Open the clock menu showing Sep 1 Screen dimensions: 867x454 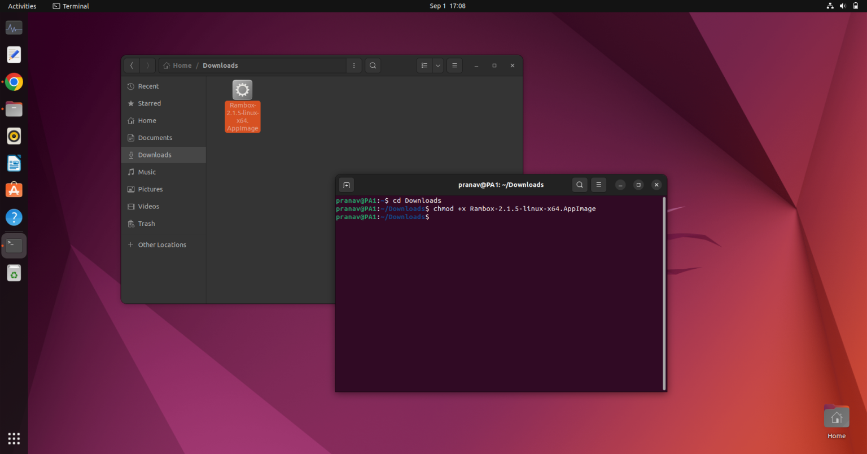[x=448, y=6]
